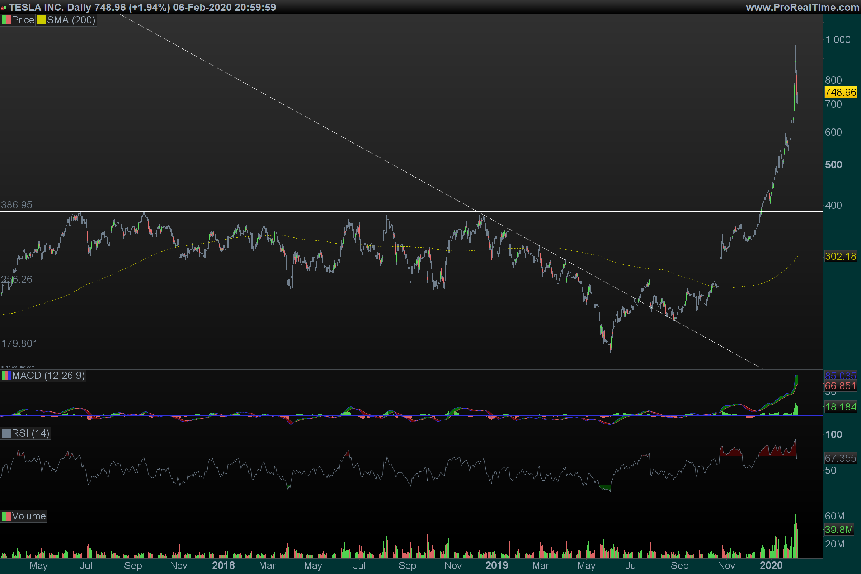Screen dimensions: 861x574
Task: Click the 2019 marker on time axis
Action: point(497,566)
